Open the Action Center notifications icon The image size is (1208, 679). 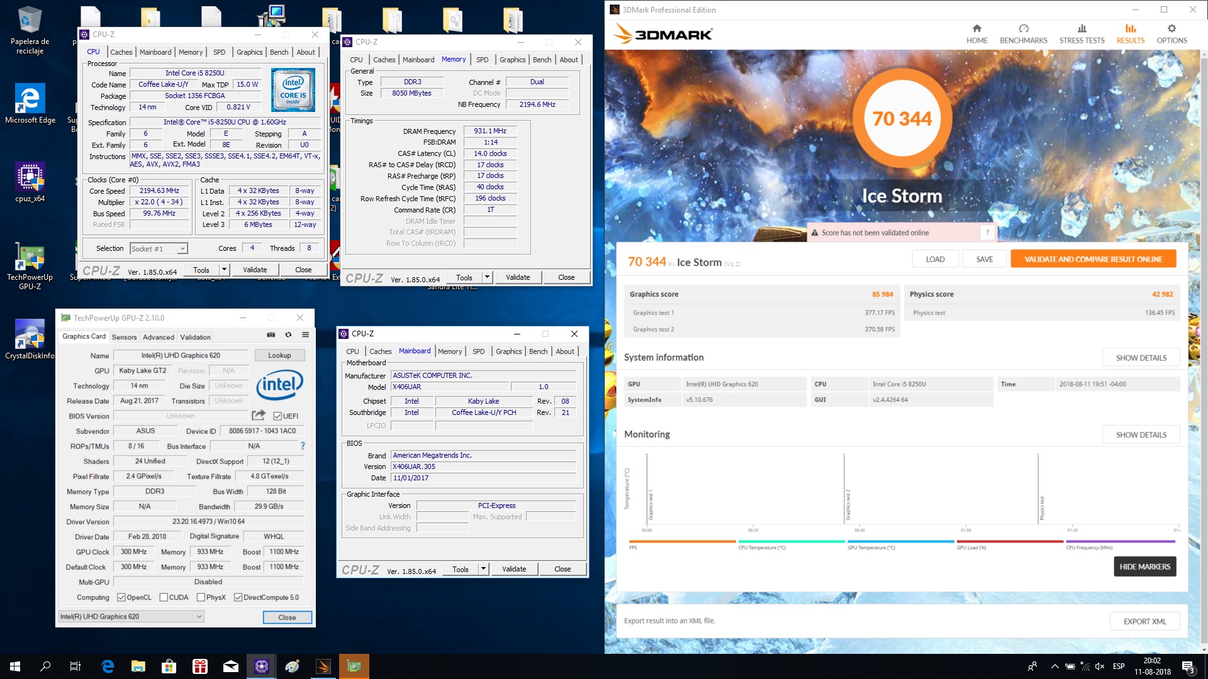click(1188, 666)
